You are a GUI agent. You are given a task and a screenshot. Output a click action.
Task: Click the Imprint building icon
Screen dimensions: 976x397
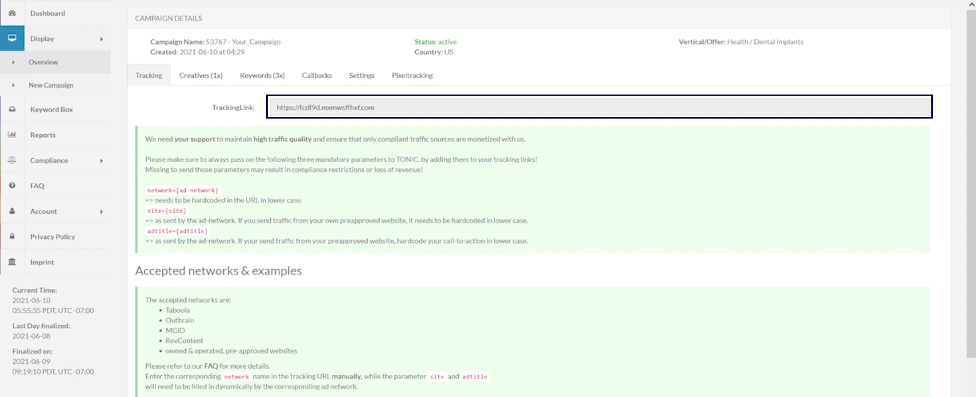(12, 262)
